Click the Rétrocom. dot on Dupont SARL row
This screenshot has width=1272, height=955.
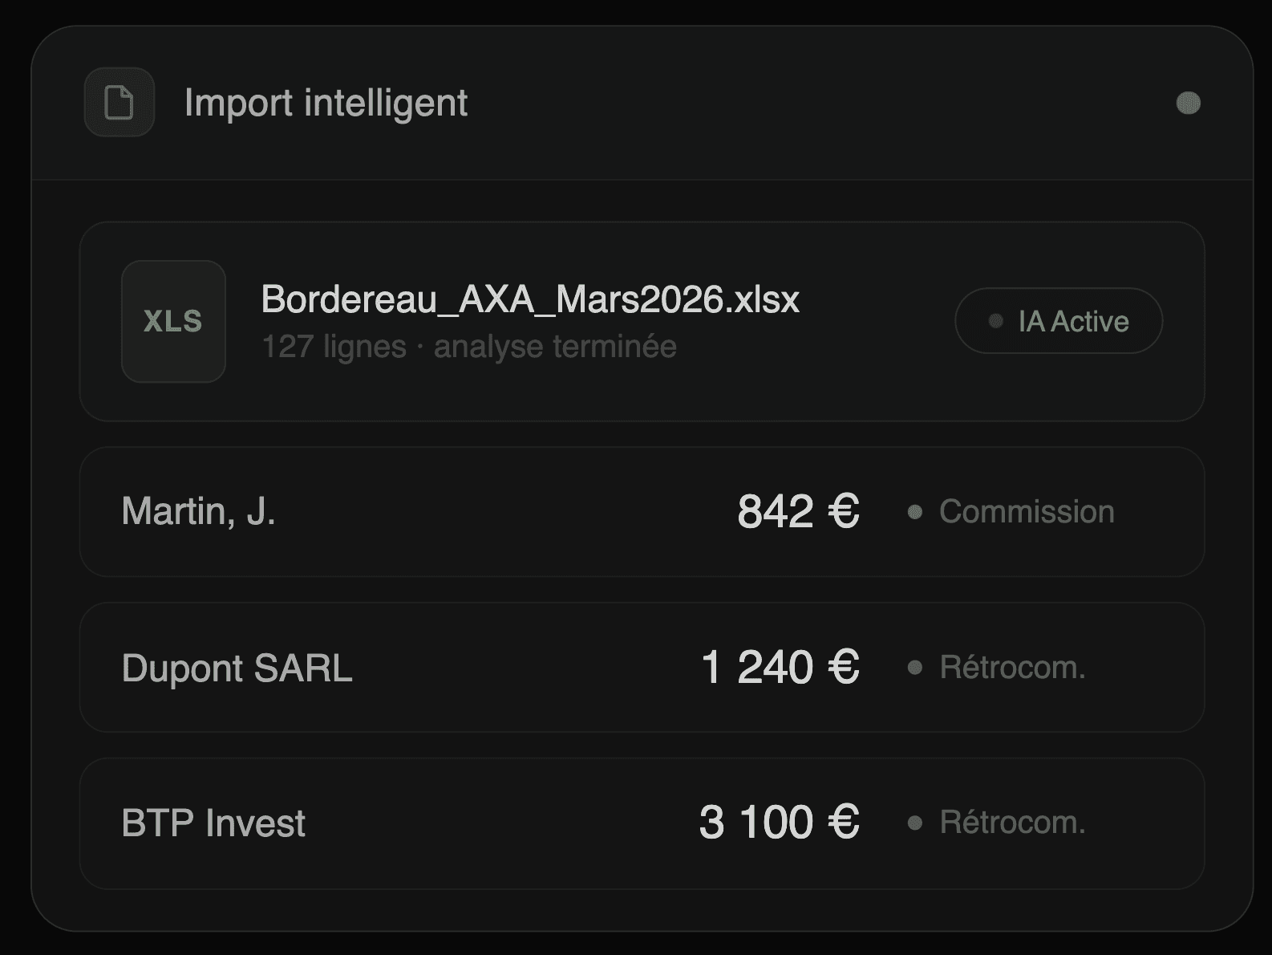click(x=914, y=668)
